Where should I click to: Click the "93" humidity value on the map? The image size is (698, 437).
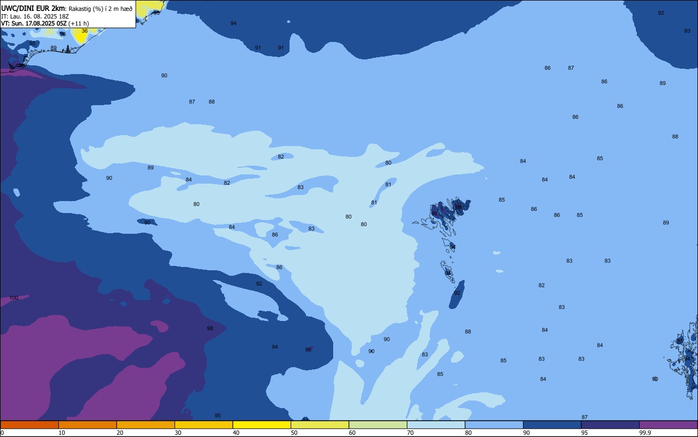coord(687,31)
